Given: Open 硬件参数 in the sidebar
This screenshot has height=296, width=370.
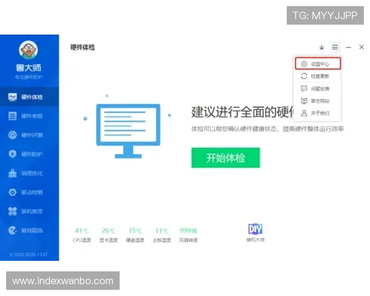Looking at the screenshot, I should point(30,116).
